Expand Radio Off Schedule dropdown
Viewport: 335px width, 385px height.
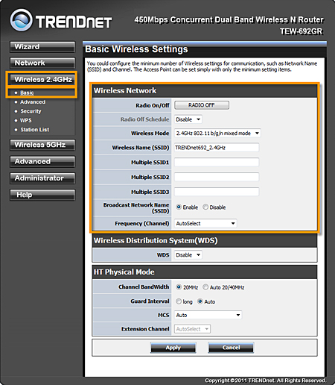pos(188,119)
